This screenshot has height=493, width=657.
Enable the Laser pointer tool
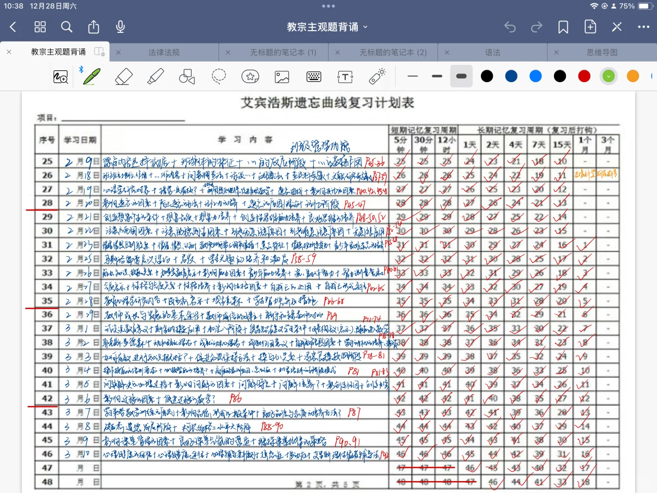(x=377, y=76)
